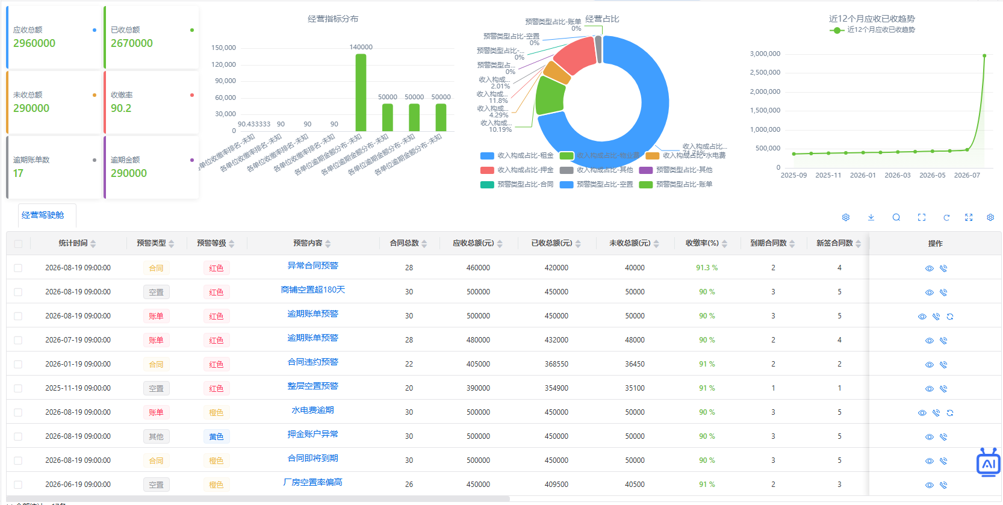Click the download export icon
The width and height of the screenshot is (1003, 505).
[871, 217]
